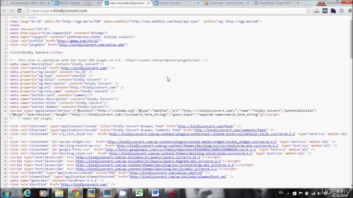This screenshot has width=353, height=198.
Task: Open the Windows Start menu
Action: 6,193
